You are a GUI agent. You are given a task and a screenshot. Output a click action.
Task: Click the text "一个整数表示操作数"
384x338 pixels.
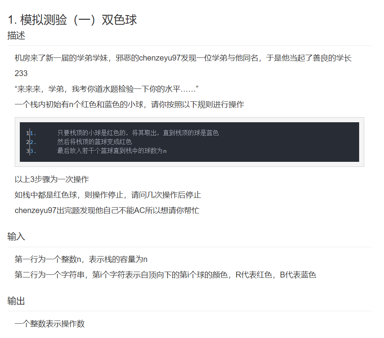click(x=50, y=324)
